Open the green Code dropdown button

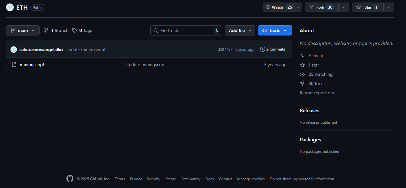point(275,30)
